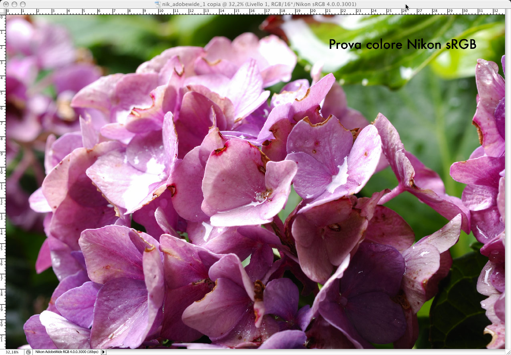The image size is (511, 355).
Task: Click the status bar icon beside zoom percentage
Action: coord(28,352)
